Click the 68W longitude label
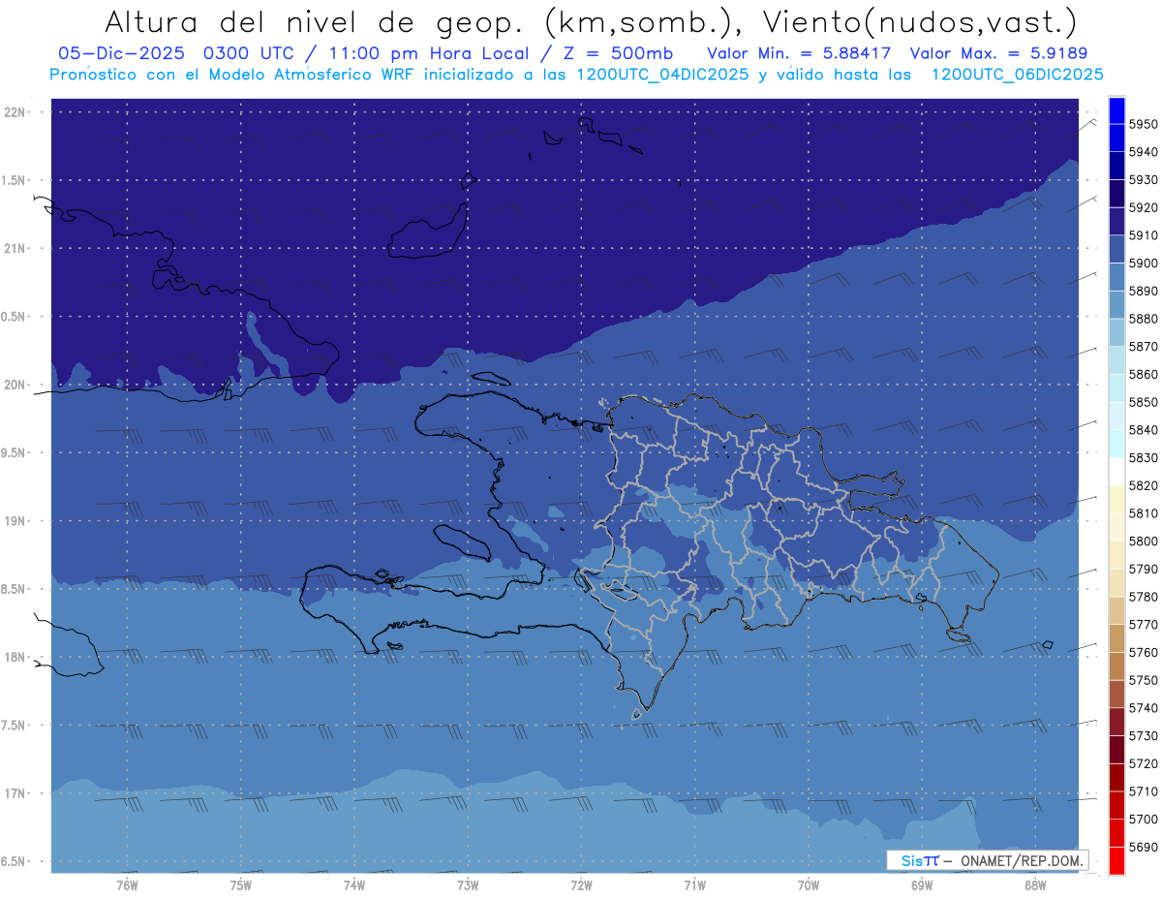The height and width of the screenshot is (898, 1162). click(1035, 885)
